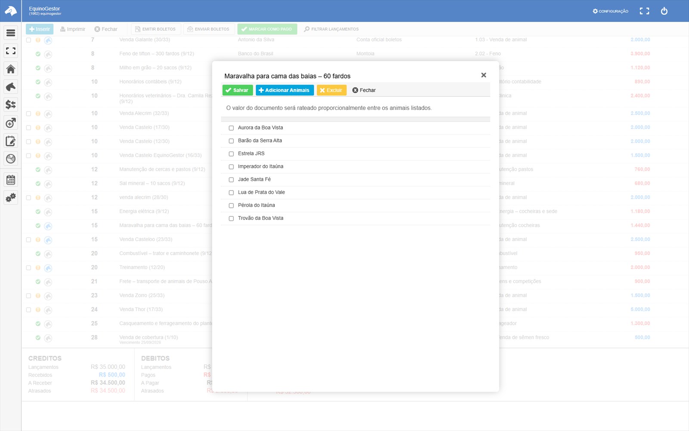This screenshot has width=689, height=431.
Task: Open Configuração in the header
Action: (x=610, y=11)
